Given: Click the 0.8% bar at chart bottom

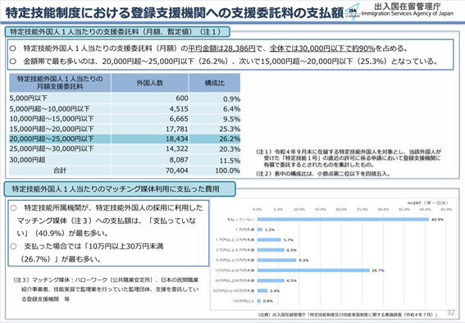Looking at the screenshot, I should (x=259, y=301).
